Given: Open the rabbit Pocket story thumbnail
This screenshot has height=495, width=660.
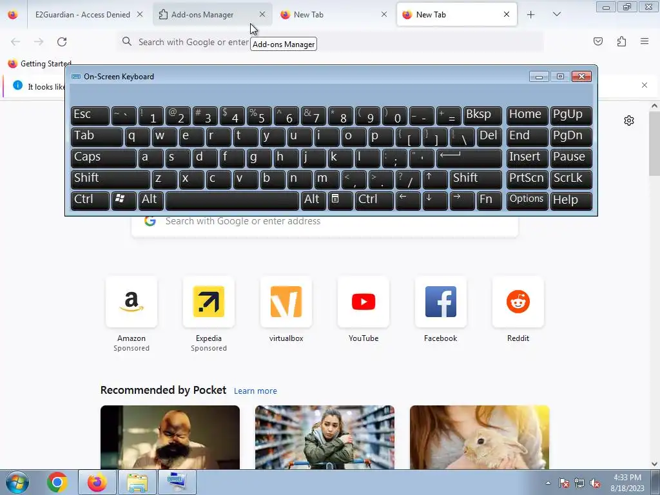Looking at the screenshot, I should [x=480, y=438].
